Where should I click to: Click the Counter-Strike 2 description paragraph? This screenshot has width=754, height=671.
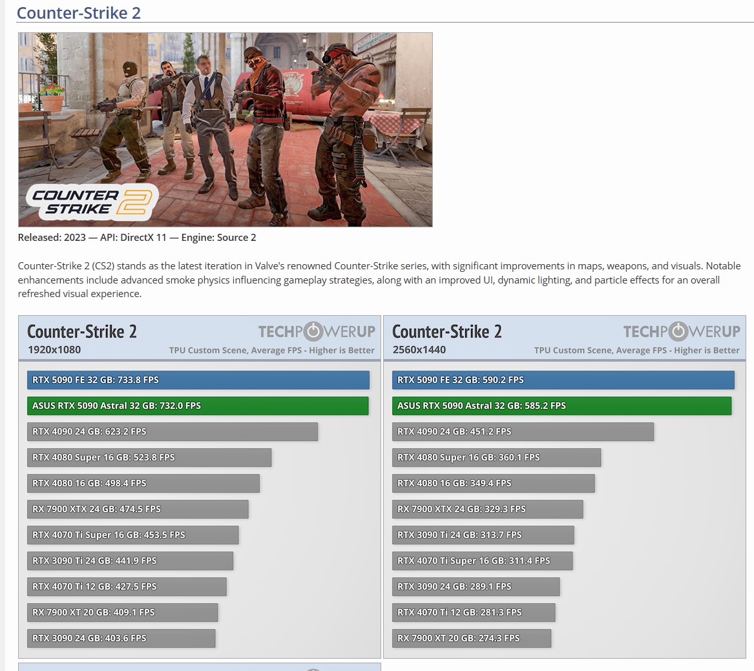point(379,280)
